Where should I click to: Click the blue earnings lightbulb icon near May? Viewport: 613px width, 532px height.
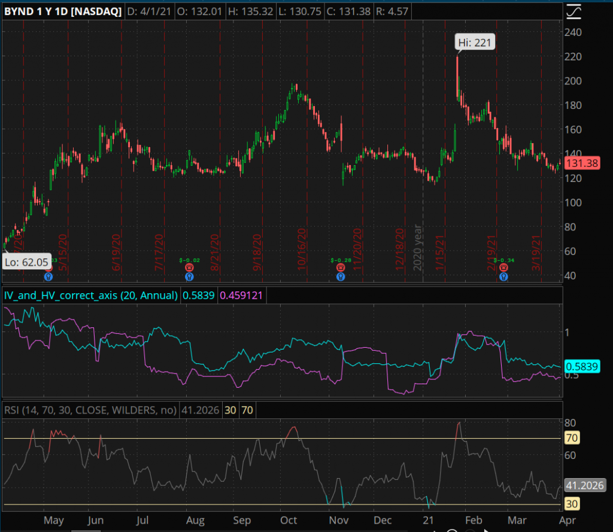tap(48, 276)
